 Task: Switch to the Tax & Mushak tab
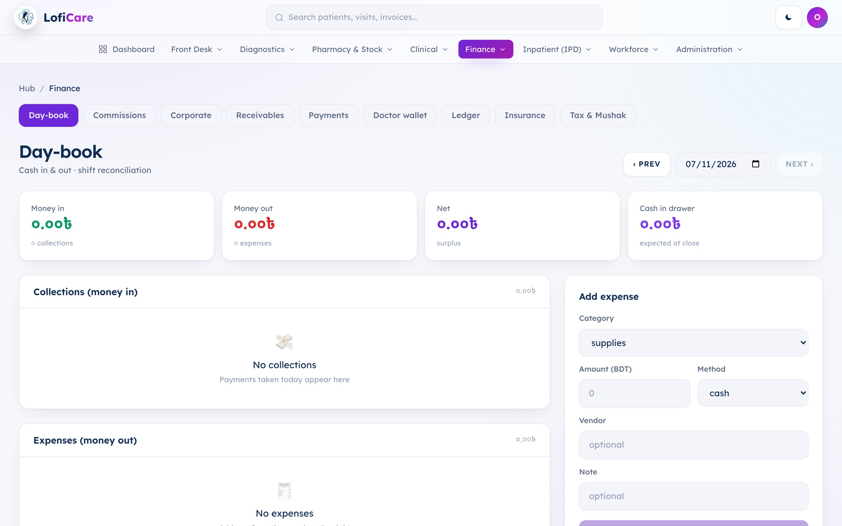598,115
